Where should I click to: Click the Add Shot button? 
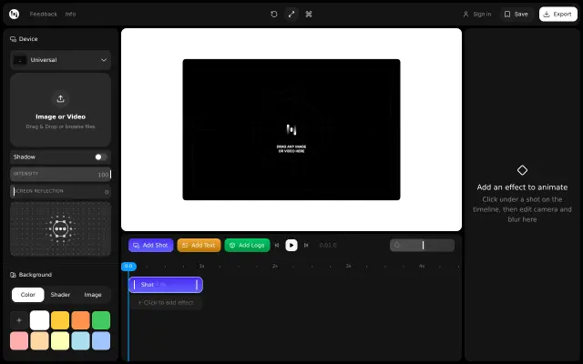click(150, 245)
